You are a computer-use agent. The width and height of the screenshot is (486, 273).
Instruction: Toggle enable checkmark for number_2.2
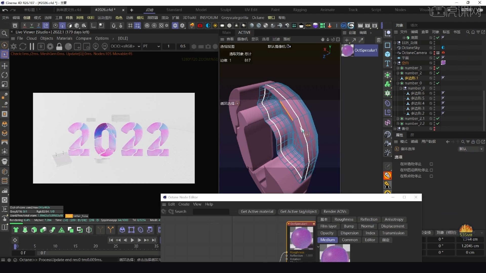[x=438, y=124]
